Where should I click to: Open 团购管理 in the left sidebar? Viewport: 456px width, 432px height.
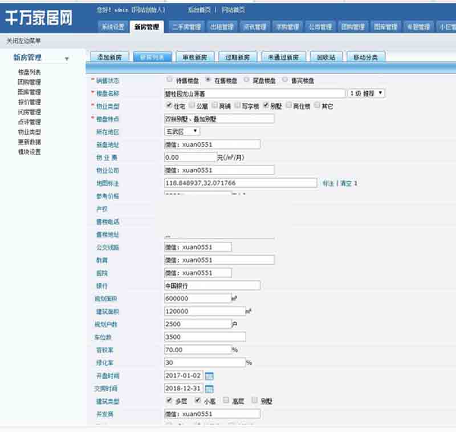coord(29,82)
